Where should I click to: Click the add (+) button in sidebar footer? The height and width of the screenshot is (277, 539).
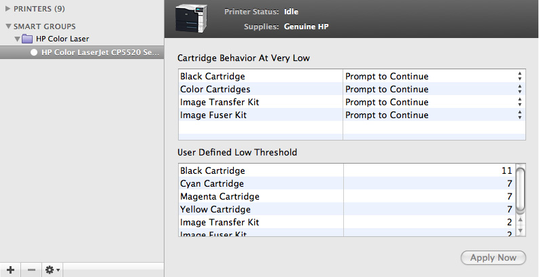tap(10, 270)
